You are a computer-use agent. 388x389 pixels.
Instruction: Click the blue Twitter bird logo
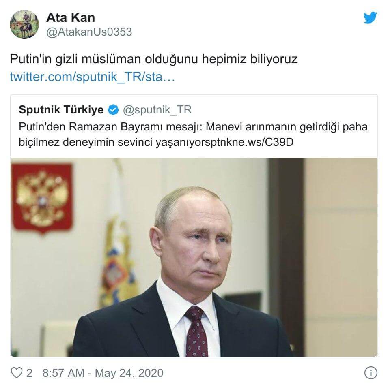pyautogui.click(x=370, y=17)
